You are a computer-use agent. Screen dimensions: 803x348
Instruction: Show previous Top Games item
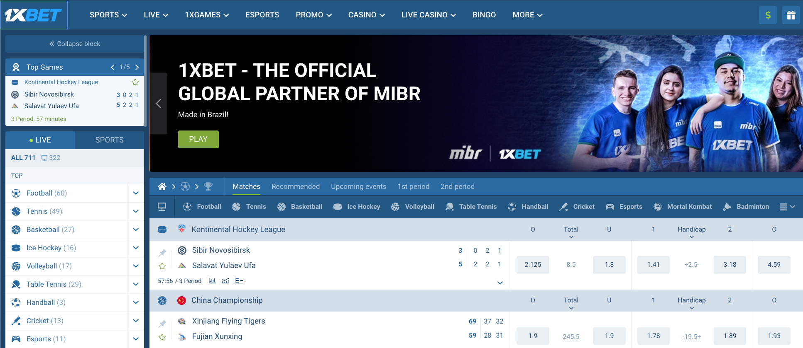coord(112,67)
